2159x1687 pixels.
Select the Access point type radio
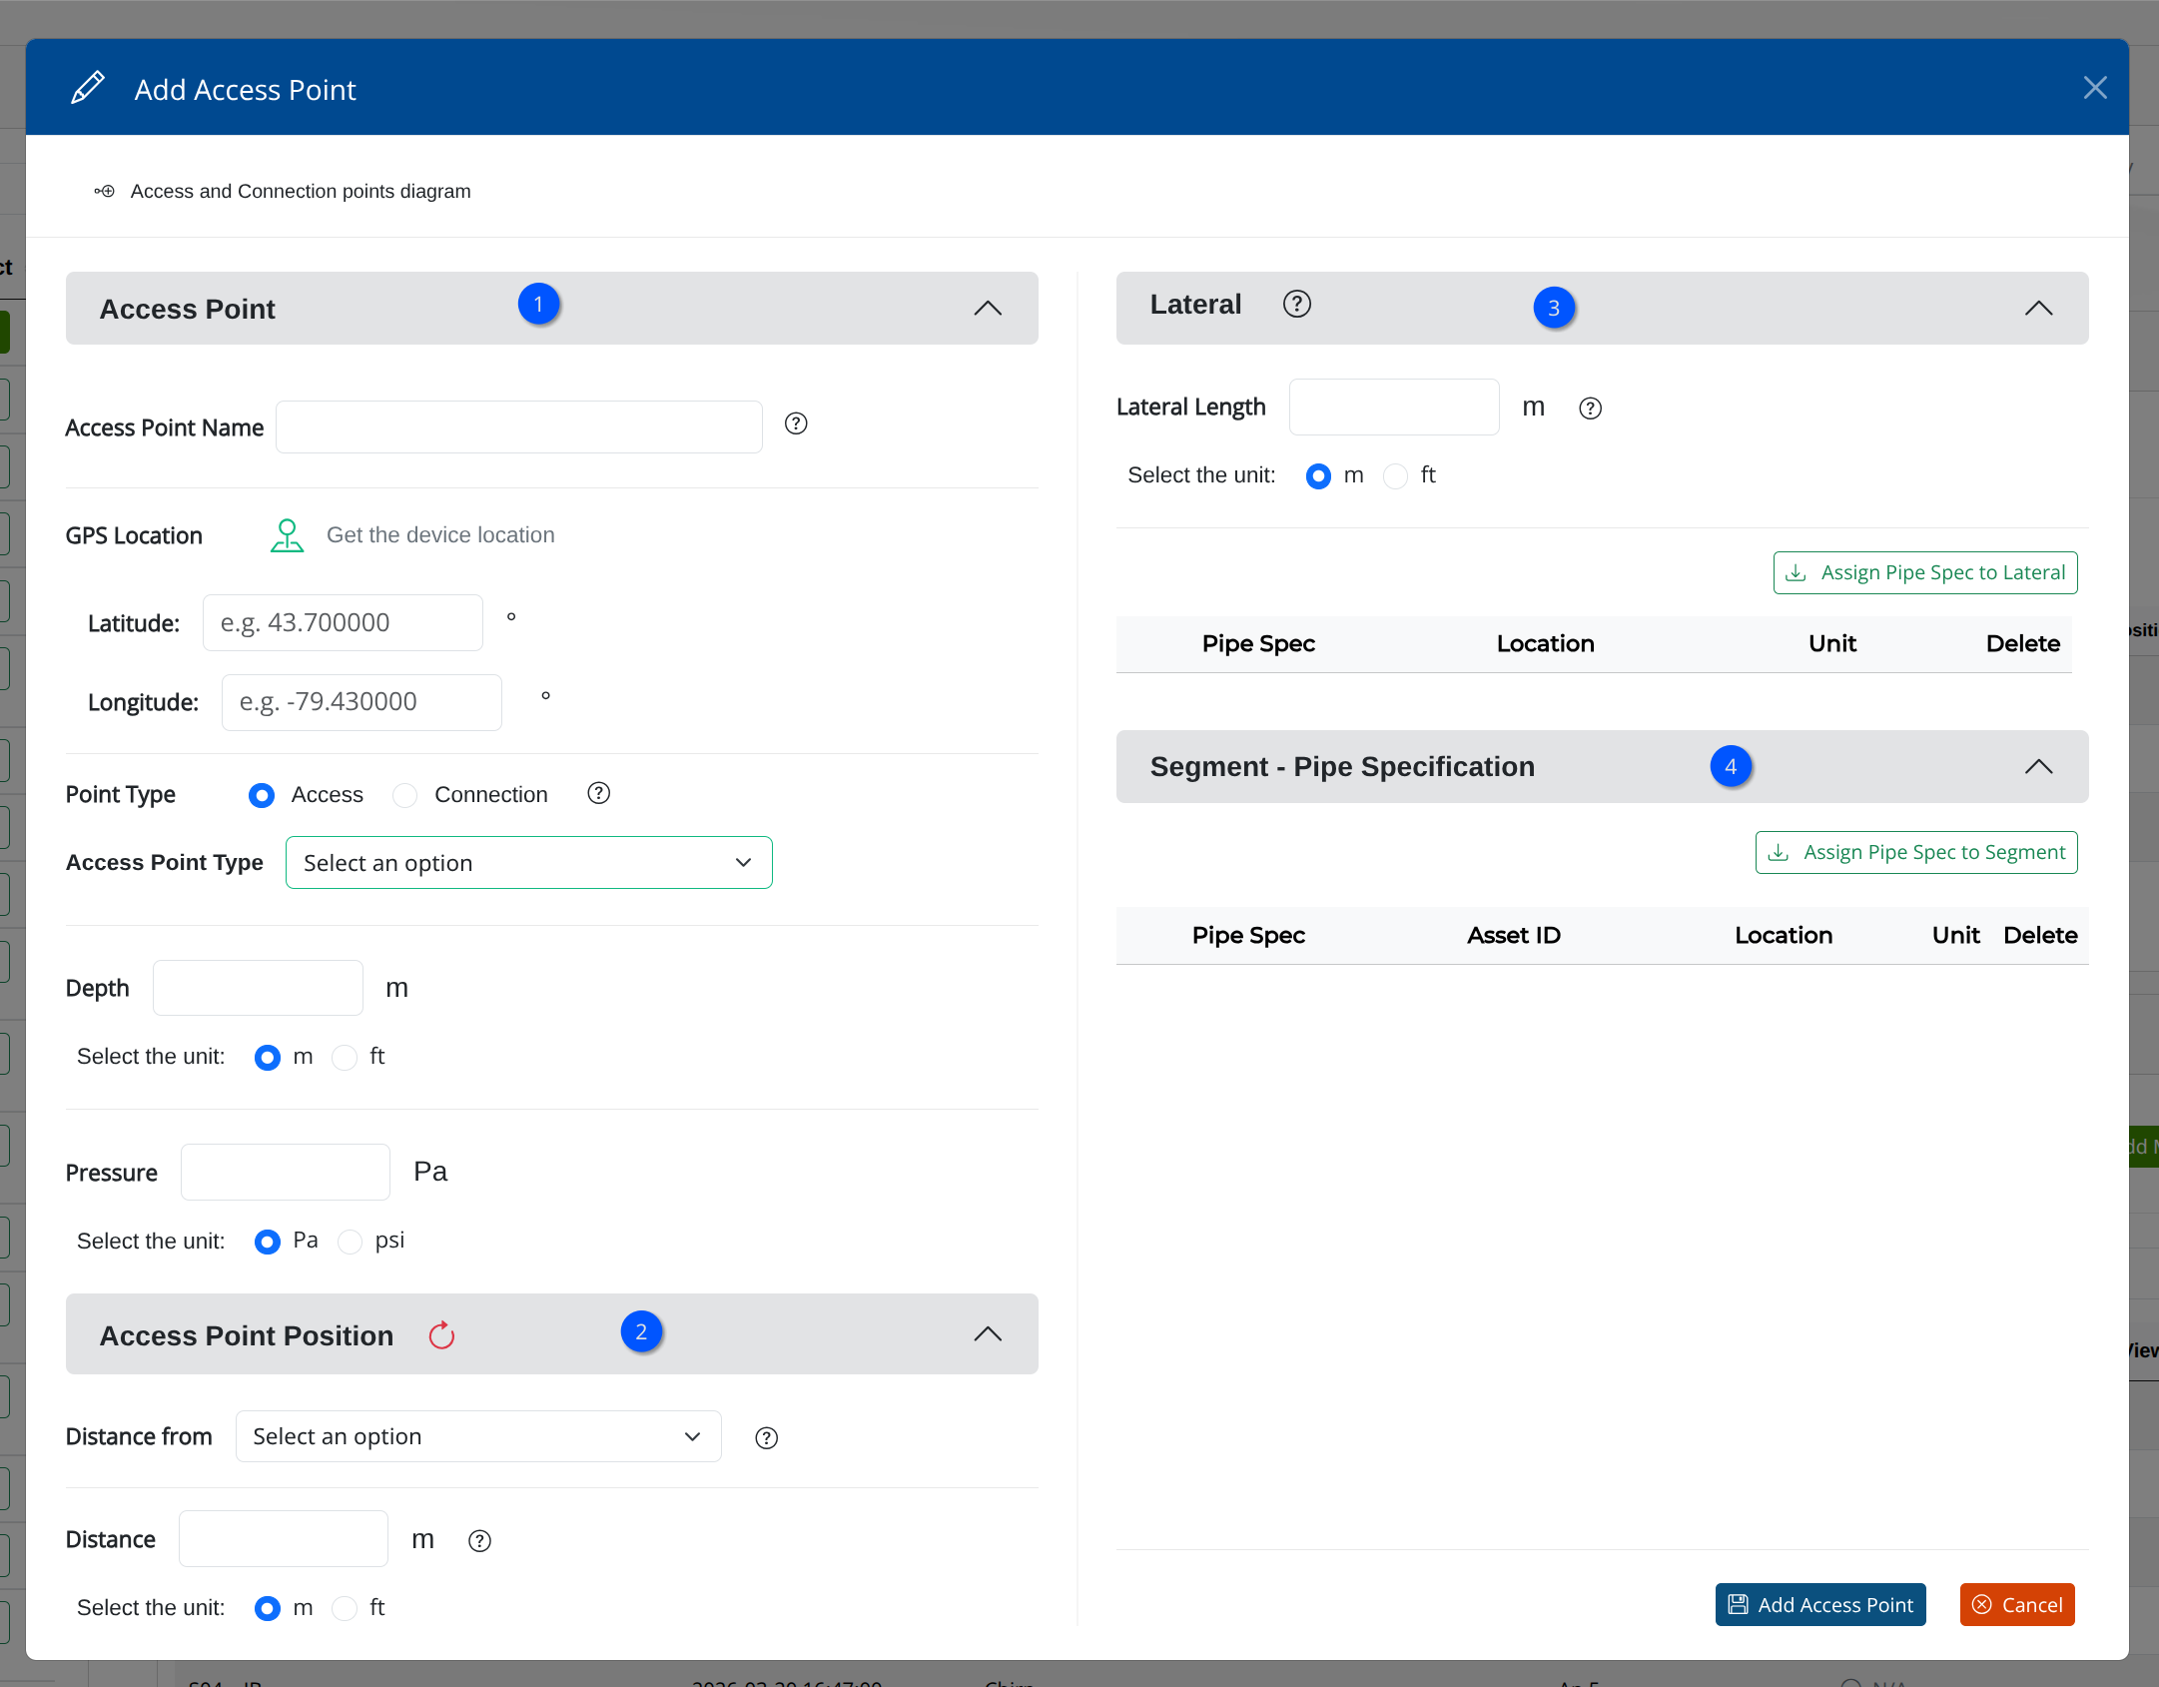[262, 795]
